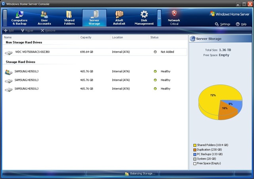Sort by Status column header
This screenshot has height=179, width=254.
tap(168, 37)
